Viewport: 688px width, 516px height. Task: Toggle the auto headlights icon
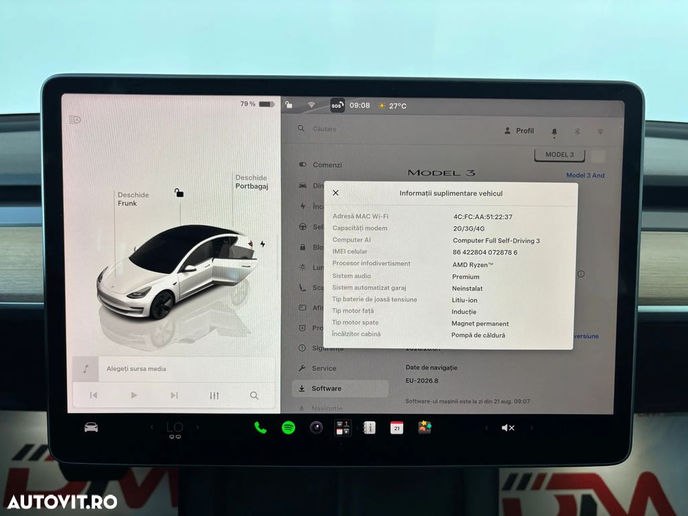[74, 119]
